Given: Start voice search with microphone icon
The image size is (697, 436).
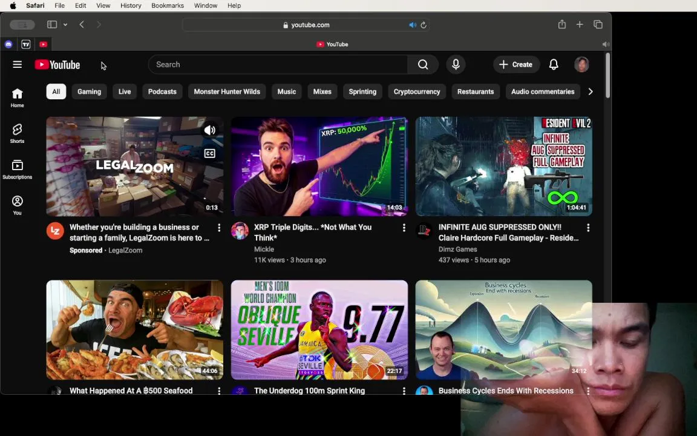Looking at the screenshot, I should point(456,65).
